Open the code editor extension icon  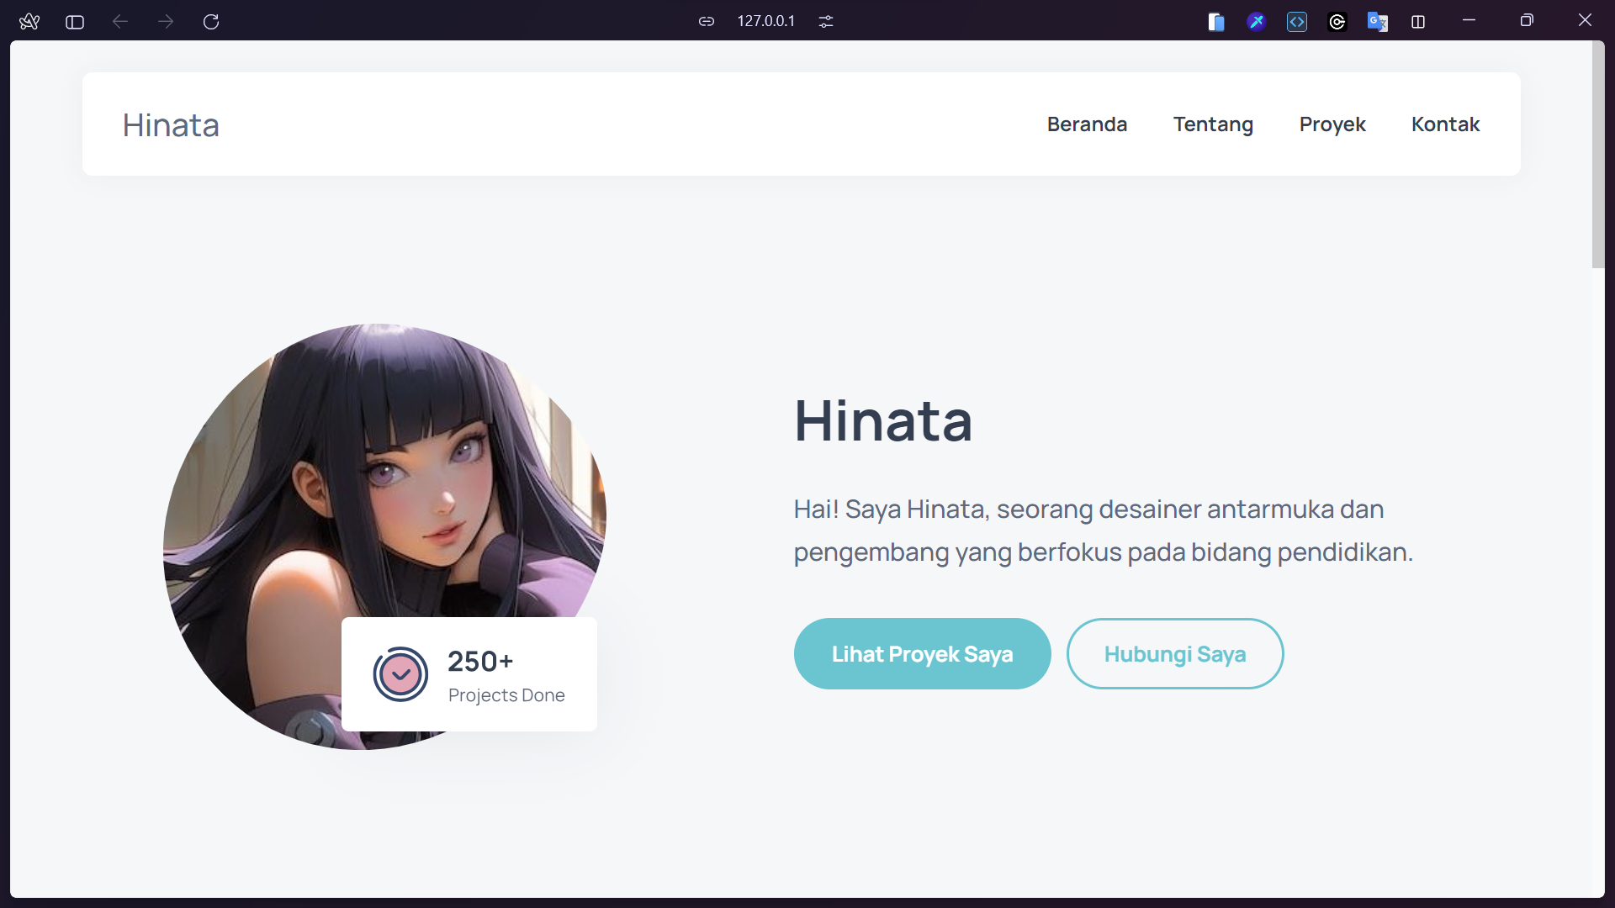1297,22
